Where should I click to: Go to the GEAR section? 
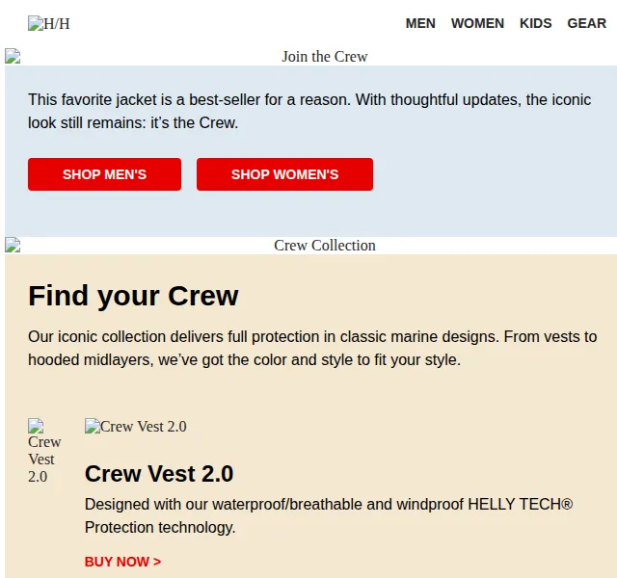point(586,23)
